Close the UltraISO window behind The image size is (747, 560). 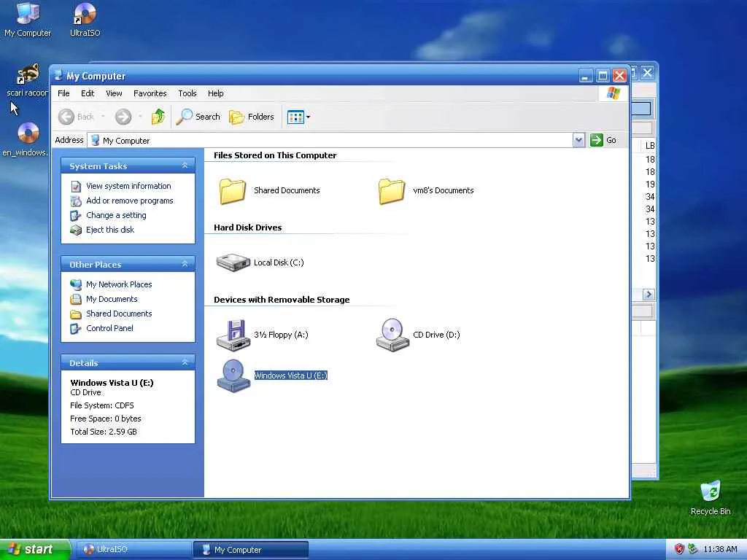pyautogui.click(x=647, y=73)
